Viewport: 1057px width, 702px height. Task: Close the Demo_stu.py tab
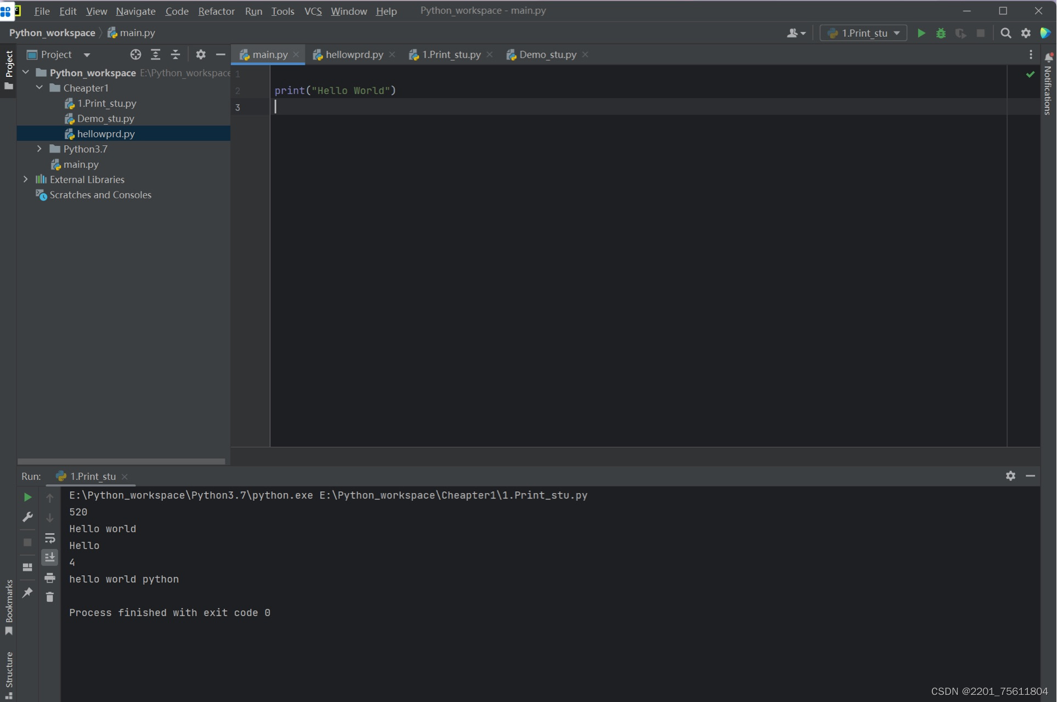pyautogui.click(x=585, y=54)
